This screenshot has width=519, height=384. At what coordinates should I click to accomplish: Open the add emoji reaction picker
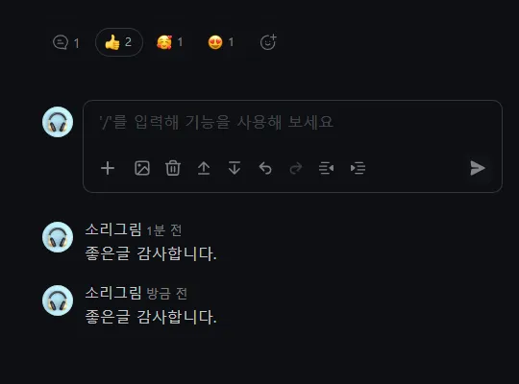pyautogui.click(x=268, y=42)
